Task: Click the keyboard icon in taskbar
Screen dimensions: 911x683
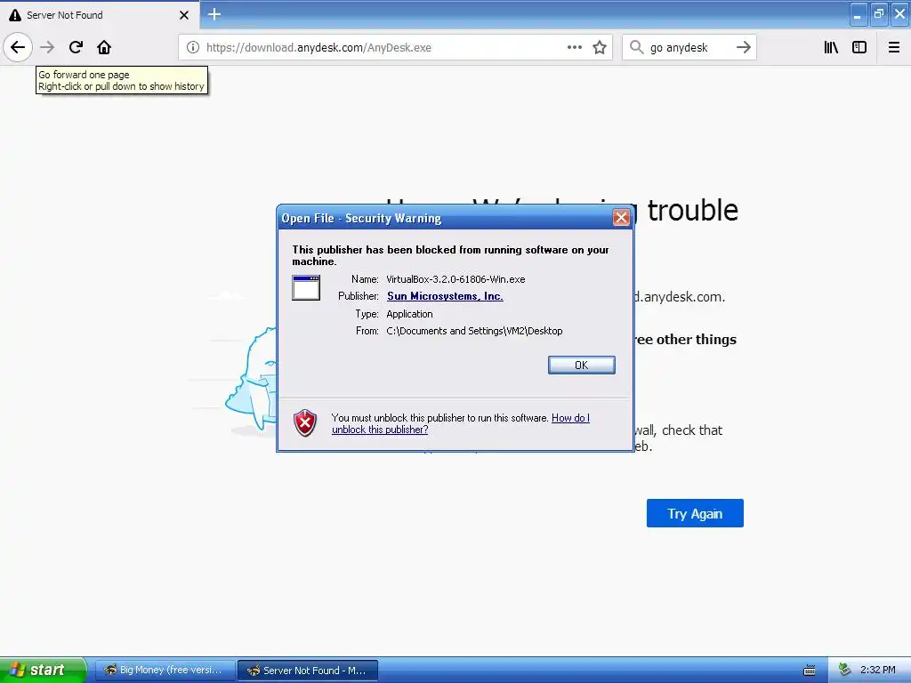Action: coord(810,671)
